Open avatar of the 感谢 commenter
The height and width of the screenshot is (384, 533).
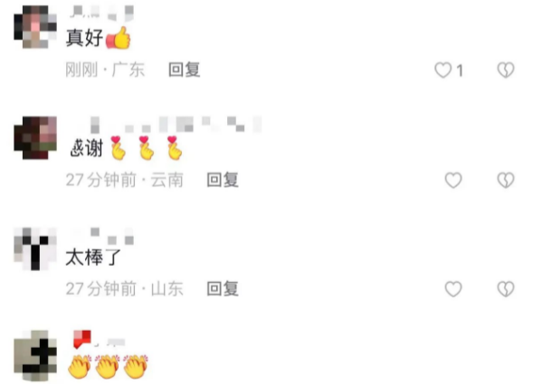(35, 138)
